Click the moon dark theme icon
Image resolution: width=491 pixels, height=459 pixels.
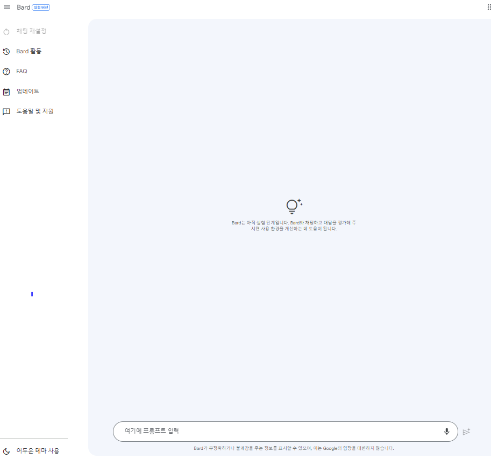tap(6, 451)
